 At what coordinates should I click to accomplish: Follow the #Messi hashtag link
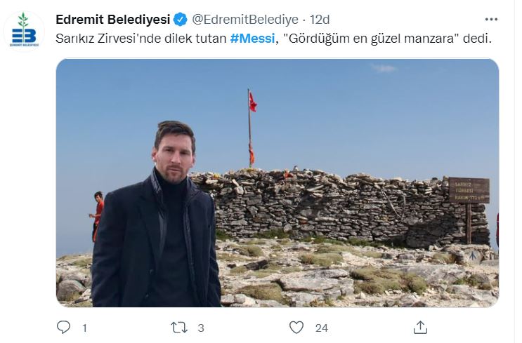(252, 39)
